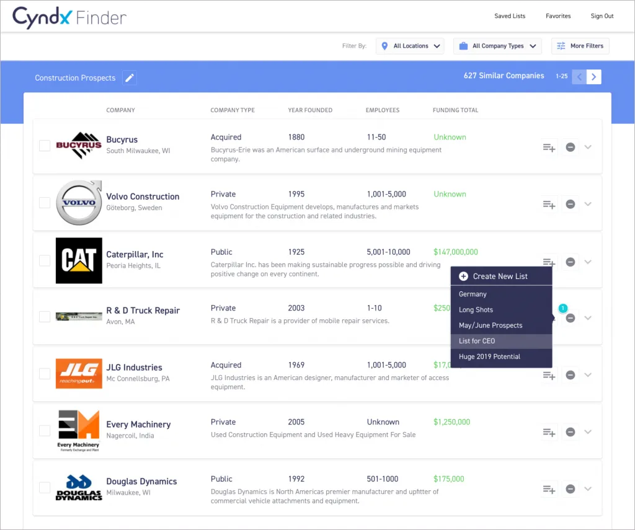Go to next page of similar companies
This screenshot has height=530, width=635.
(593, 76)
